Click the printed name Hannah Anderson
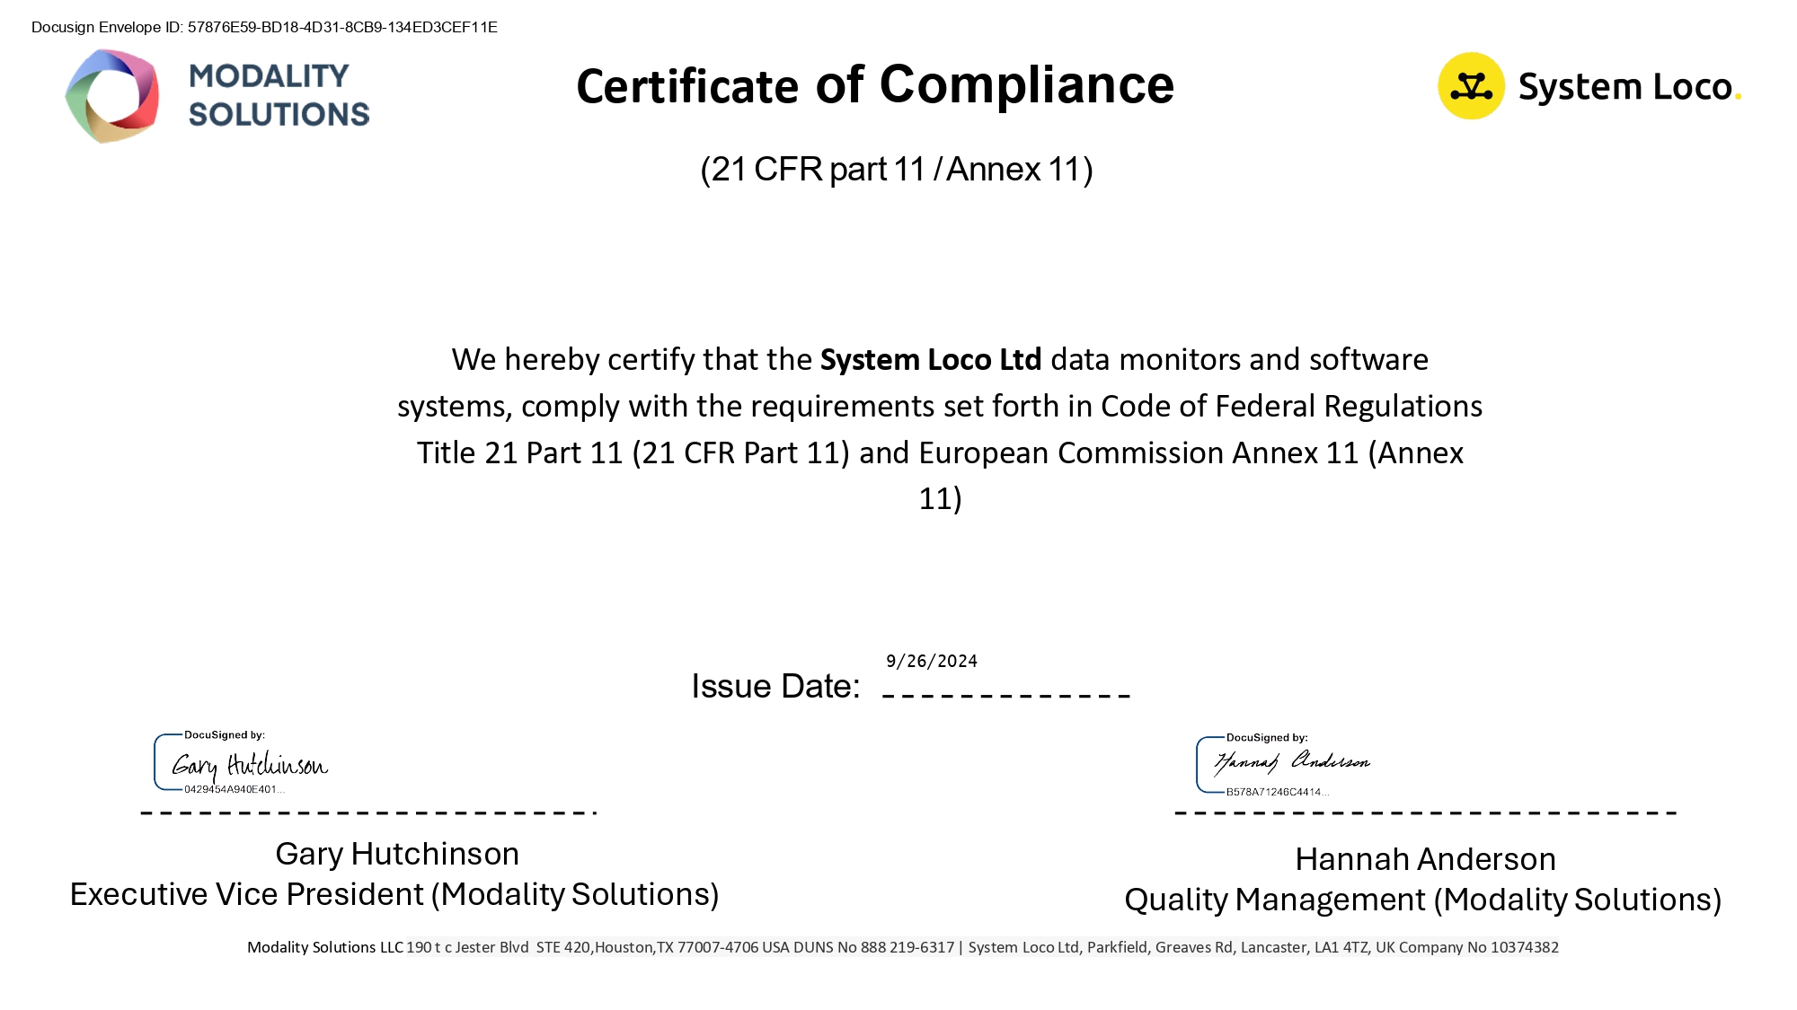This screenshot has height=1010, width=1797. click(1425, 859)
